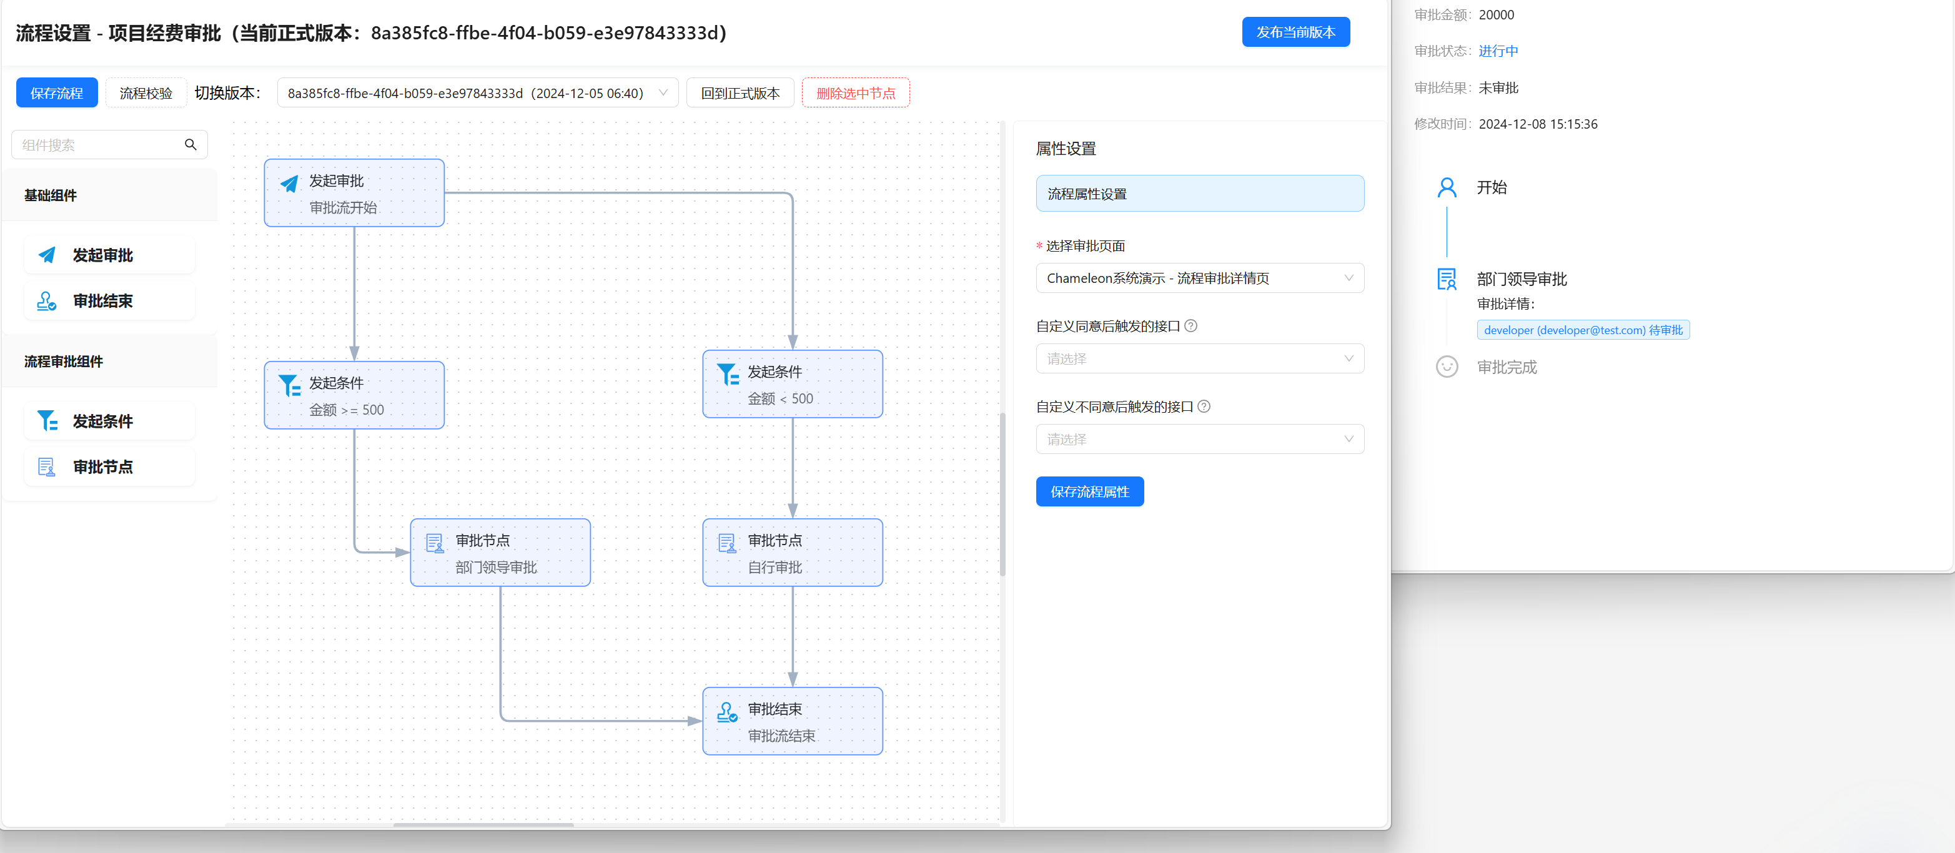Expand the 自定义同意后触发的接口 select box
Viewport: 1955px width, 853px height.
pyautogui.click(x=1199, y=358)
